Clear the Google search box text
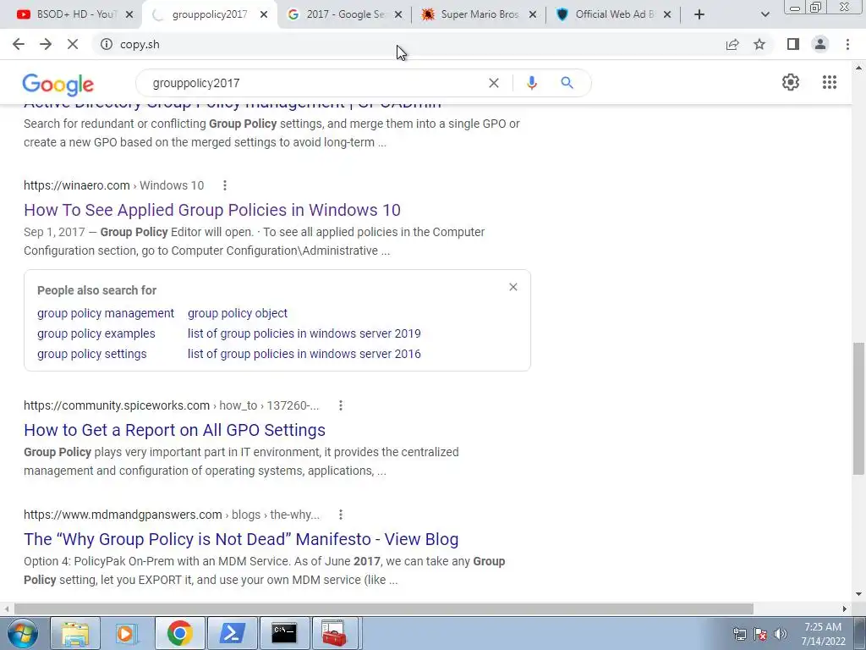The height and width of the screenshot is (650, 866). tap(494, 83)
